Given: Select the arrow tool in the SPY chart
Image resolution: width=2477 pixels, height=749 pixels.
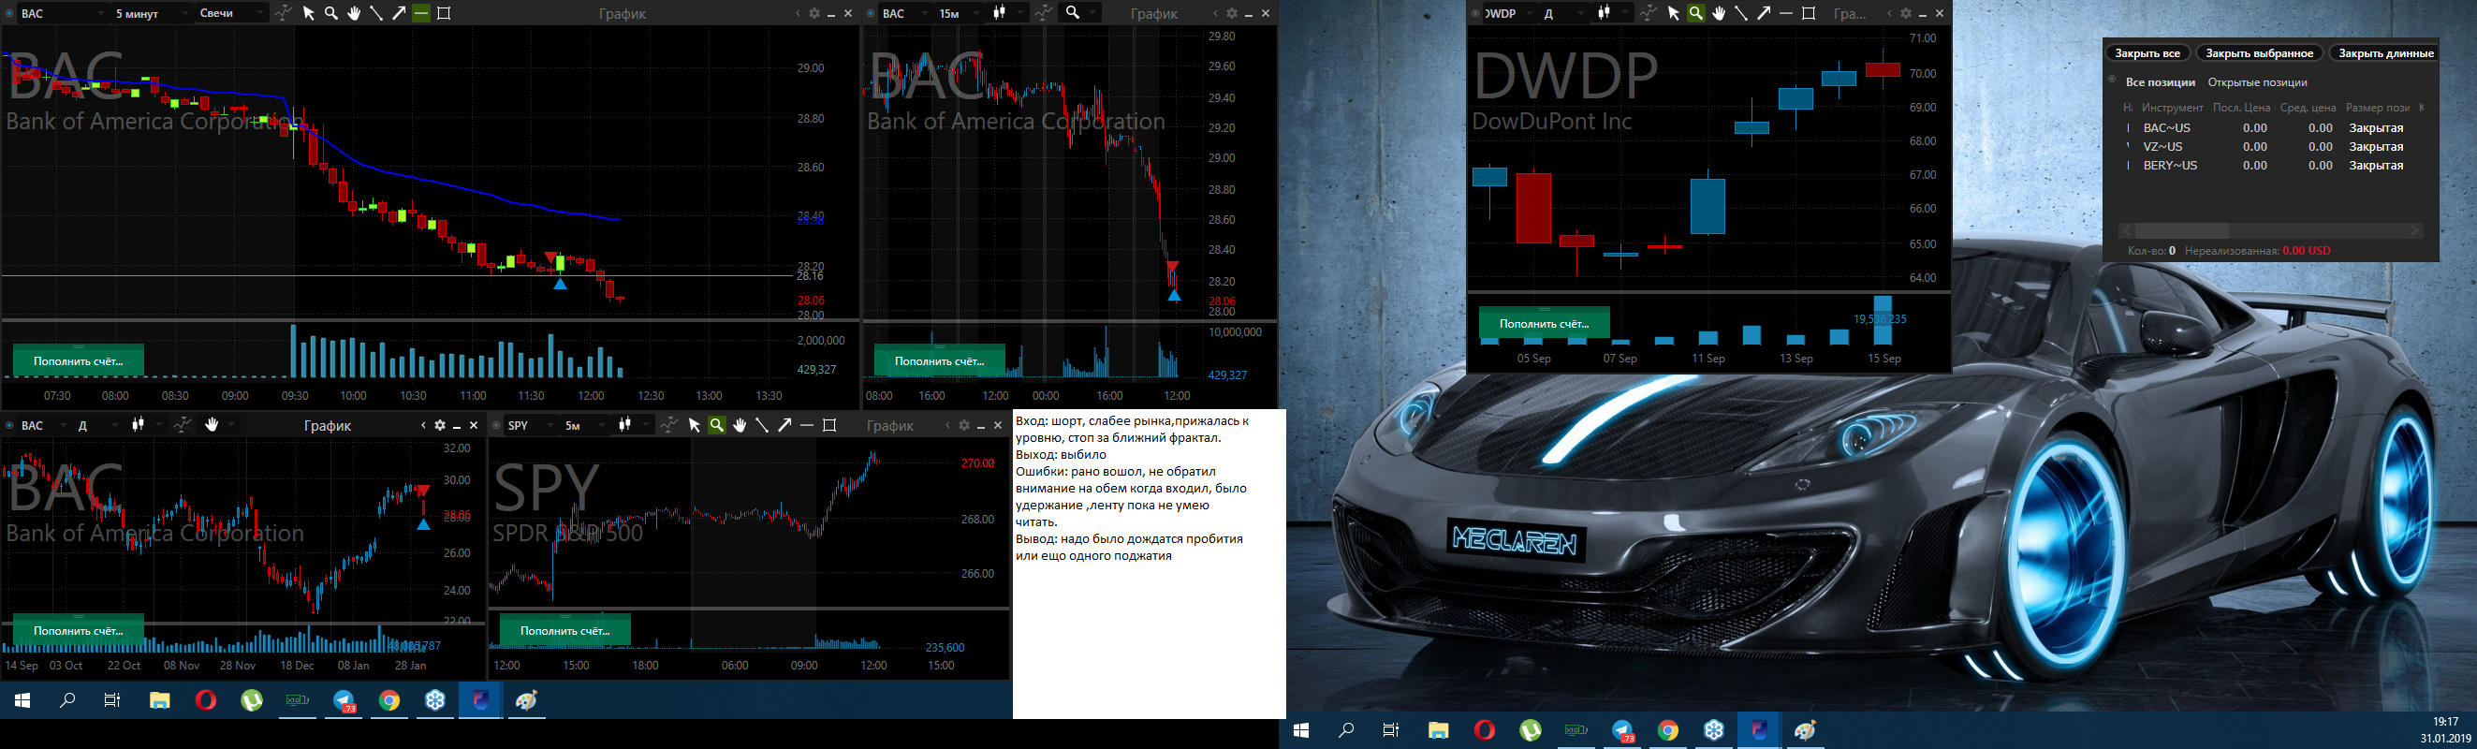Looking at the screenshot, I should click(784, 425).
